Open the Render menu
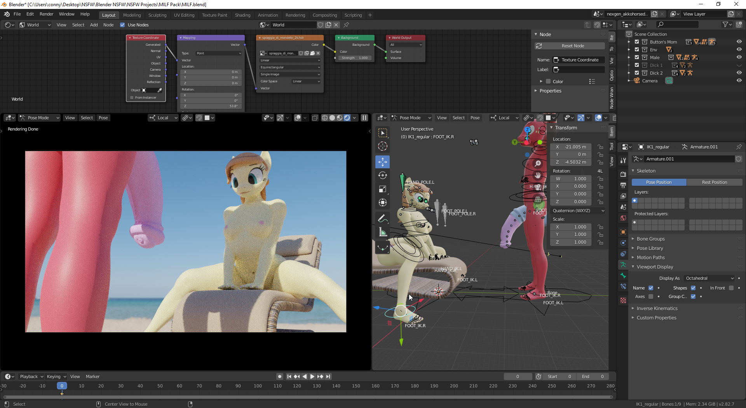This screenshot has width=746, height=408. click(x=46, y=14)
